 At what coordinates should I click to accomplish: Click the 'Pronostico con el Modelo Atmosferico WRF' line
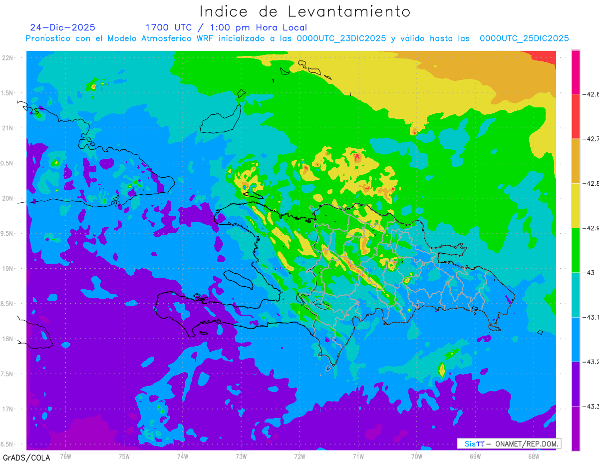click(x=298, y=38)
